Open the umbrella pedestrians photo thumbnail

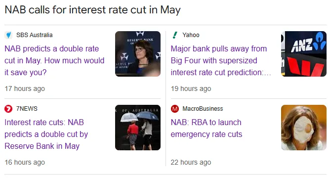(x=138, y=128)
